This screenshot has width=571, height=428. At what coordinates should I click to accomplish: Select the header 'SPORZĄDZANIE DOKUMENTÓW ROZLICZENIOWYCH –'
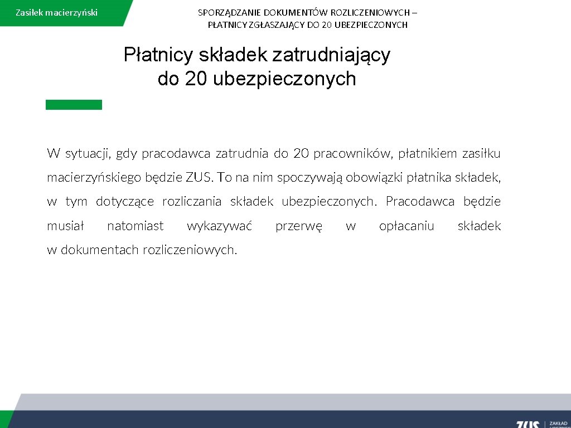pos(308,13)
